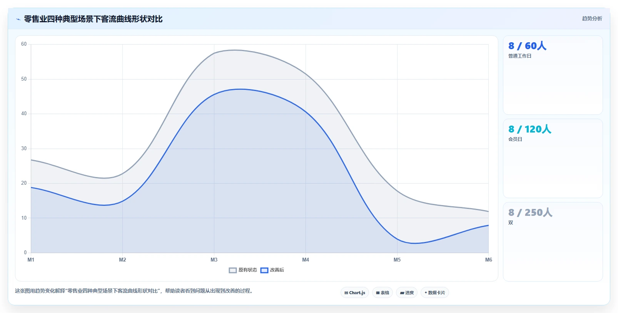The width and height of the screenshot is (618, 313).
Task: Open the 8 / 60人 普通工作日 card
Action: pos(553,75)
